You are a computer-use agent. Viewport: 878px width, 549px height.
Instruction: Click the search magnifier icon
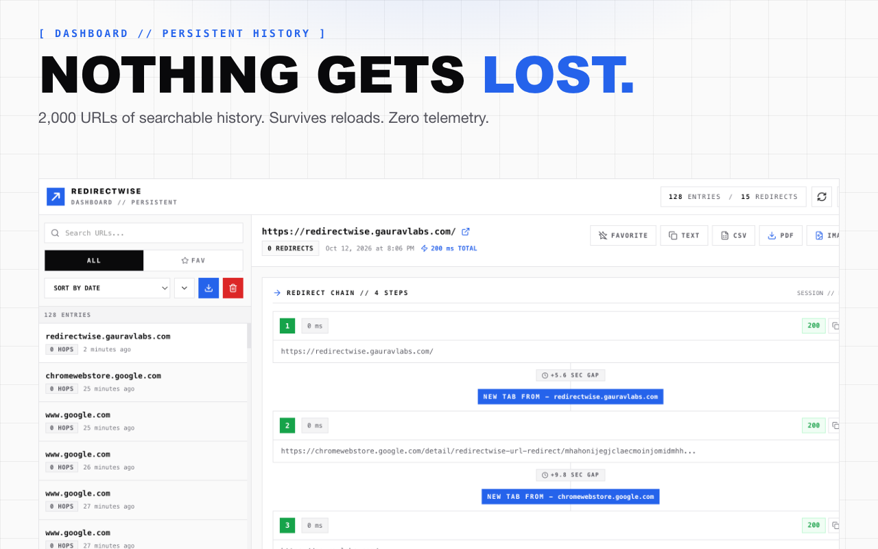pyautogui.click(x=55, y=233)
